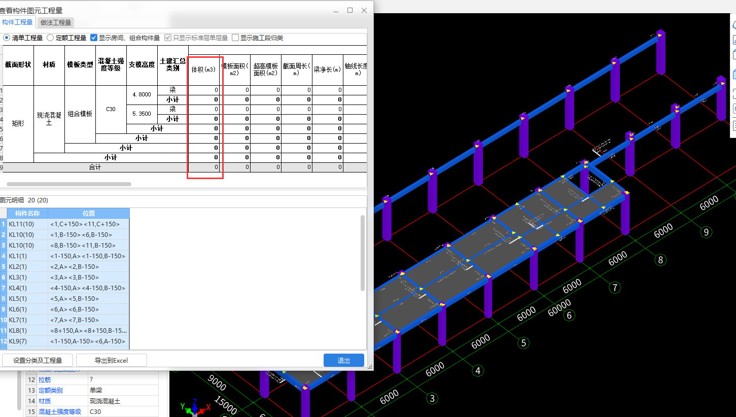Select the 清单工程量 radio option
The width and height of the screenshot is (736, 417).
click(23, 38)
